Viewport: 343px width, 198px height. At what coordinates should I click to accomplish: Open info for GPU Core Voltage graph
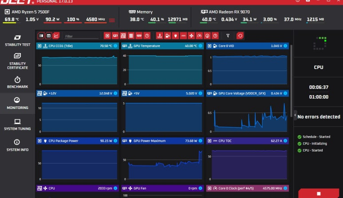point(285,93)
